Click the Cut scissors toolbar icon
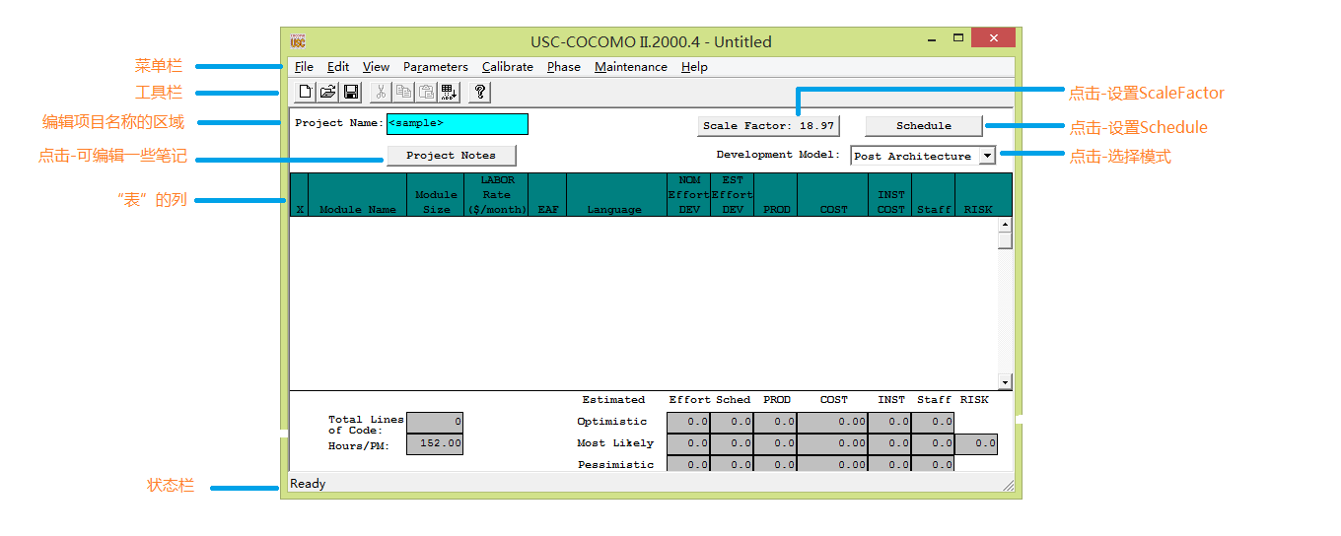The image size is (1341, 536). tap(381, 92)
